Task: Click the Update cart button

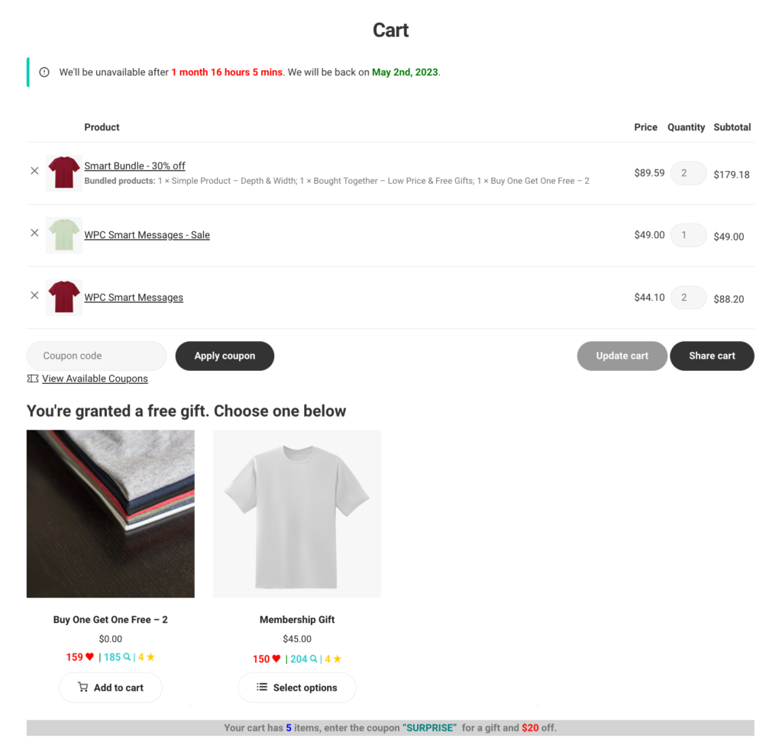Action: pyautogui.click(x=622, y=356)
